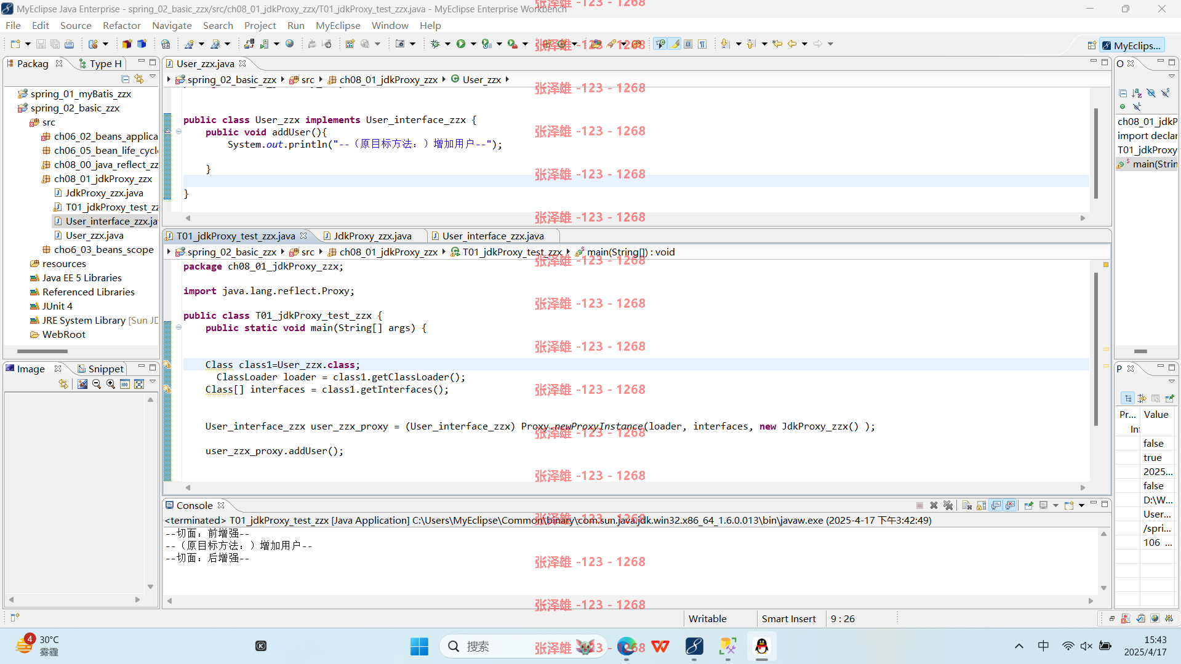
Task: Open the Refactor menu
Action: coord(121,25)
